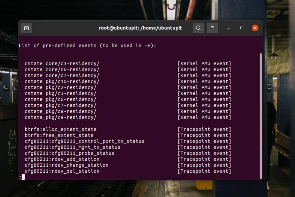Minimize the terminal window
The width and height of the screenshot is (295, 197).
pos(228,28)
